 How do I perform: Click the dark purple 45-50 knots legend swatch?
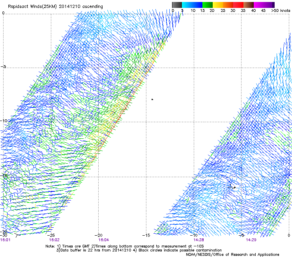coord(269,5)
